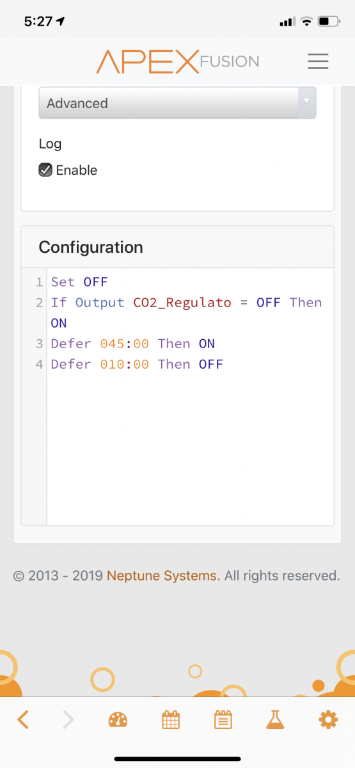Go back with left chevron icon
This screenshot has height=768, width=355.
[23, 720]
